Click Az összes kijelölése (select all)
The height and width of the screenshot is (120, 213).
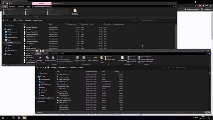pos(145,57)
